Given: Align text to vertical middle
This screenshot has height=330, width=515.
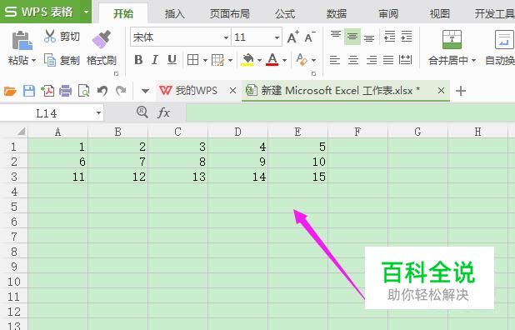Looking at the screenshot, I should click(352, 37).
